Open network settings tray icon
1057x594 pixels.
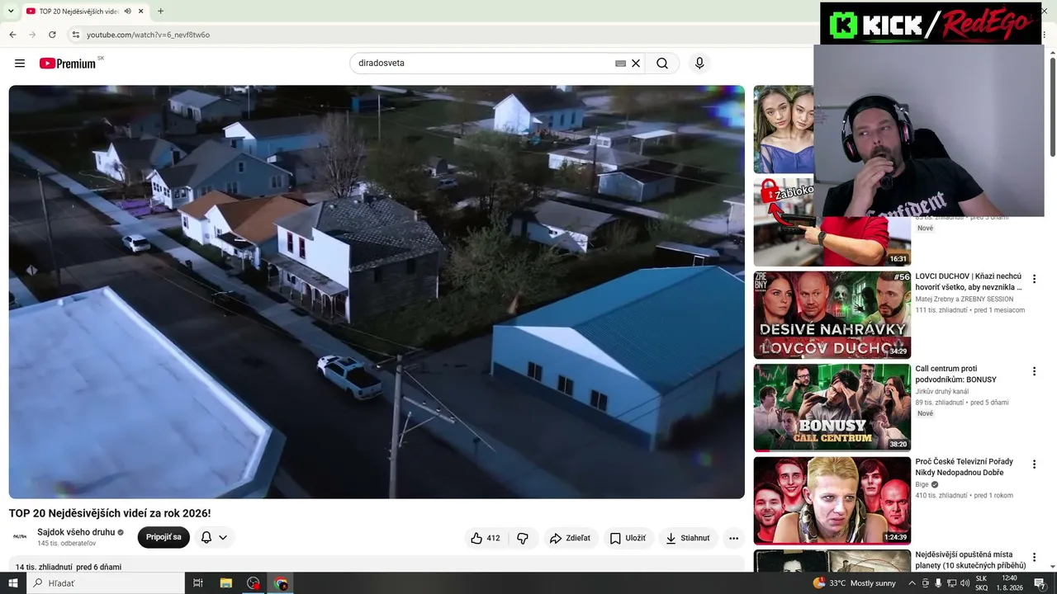coord(953,583)
